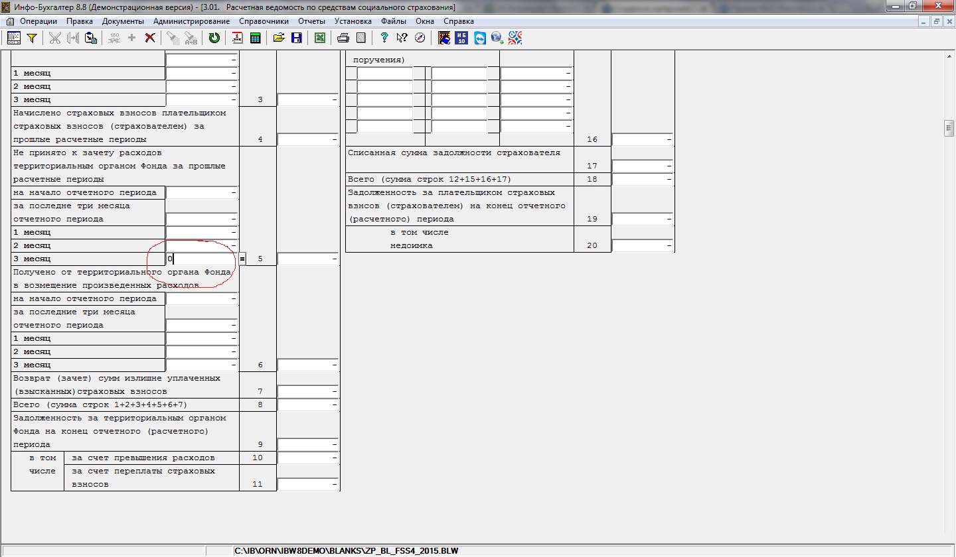Open the Операции menu
This screenshot has height=557, width=956.
[x=39, y=21]
